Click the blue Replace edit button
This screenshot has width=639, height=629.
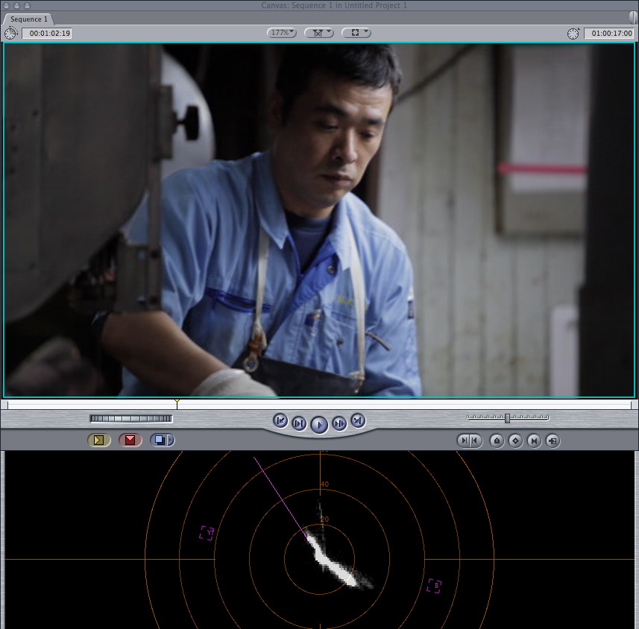click(x=160, y=440)
